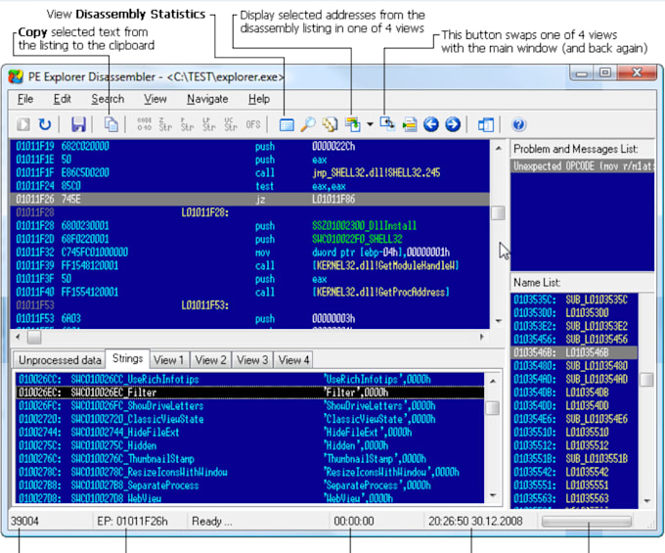665x553 pixels.
Task: Open dropdown arrow next to display-in-view icon
Action: [370, 124]
